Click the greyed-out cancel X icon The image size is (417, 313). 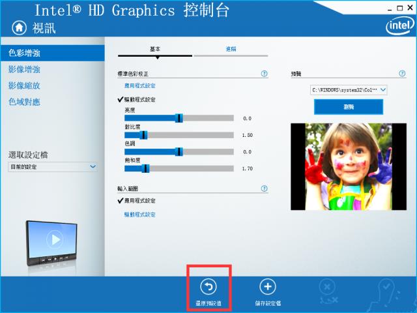click(327, 288)
